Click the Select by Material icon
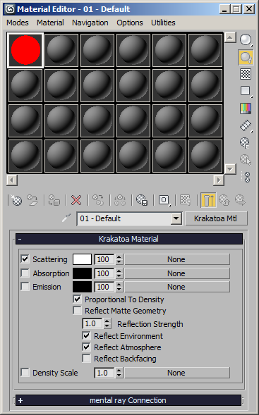This screenshot has height=415, width=259. tap(246, 160)
